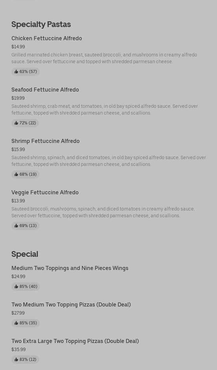Select Seafood Fettuccine Alfredo dish

coord(45,90)
